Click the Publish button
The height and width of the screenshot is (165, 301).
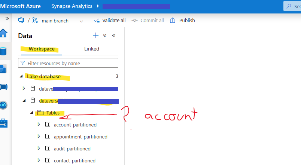coord(182,20)
